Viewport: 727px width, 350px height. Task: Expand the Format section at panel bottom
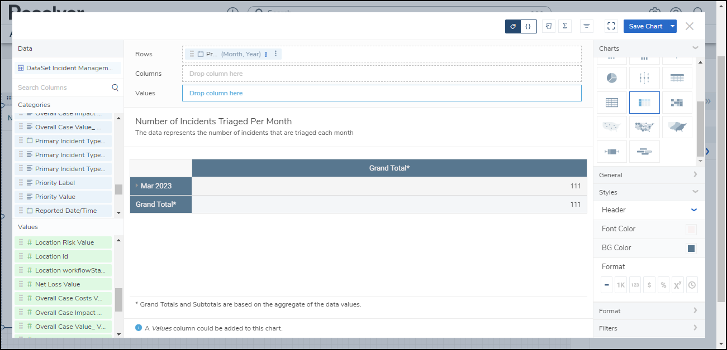coord(695,310)
